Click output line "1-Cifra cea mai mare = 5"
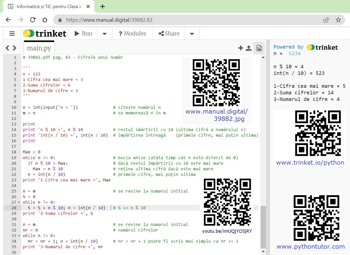350x255 pixels. click(x=309, y=86)
